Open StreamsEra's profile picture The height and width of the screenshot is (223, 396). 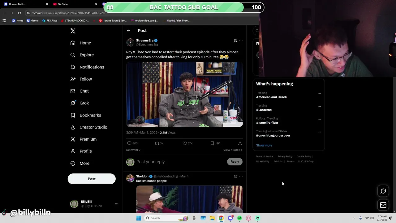pyautogui.click(x=130, y=42)
